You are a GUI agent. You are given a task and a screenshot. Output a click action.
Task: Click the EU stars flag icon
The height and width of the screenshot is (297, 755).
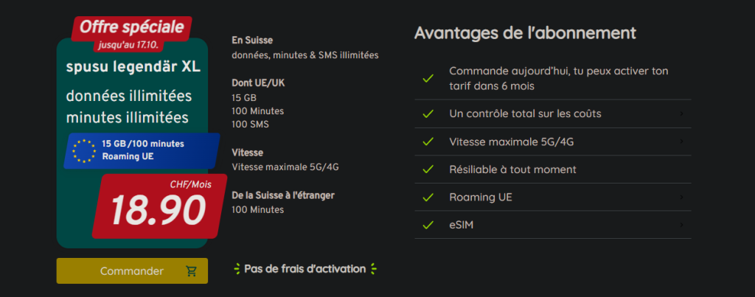point(84,150)
